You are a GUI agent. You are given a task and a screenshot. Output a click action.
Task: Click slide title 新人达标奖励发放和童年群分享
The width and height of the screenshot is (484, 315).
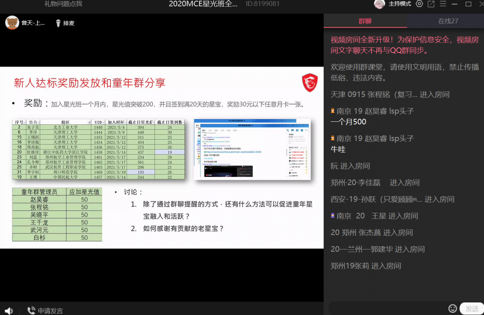tap(90, 83)
